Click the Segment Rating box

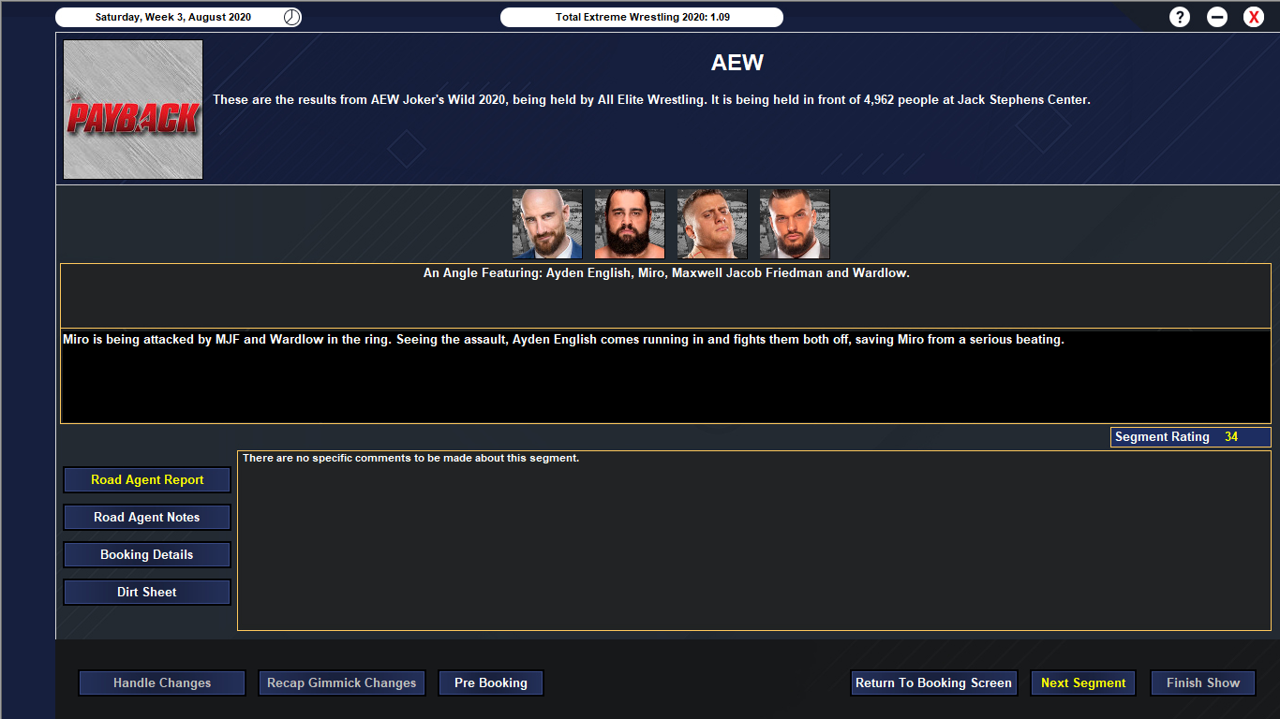click(1191, 437)
